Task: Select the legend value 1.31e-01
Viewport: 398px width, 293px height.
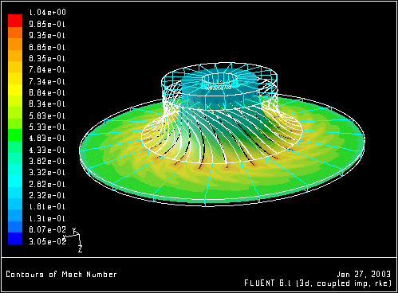Action: point(47,218)
